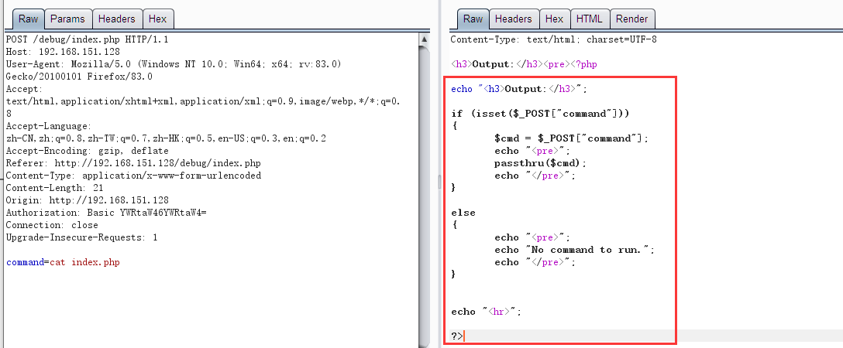This screenshot has width=843, height=348.
Task: Click the Accept-Language header label
Action: (49, 126)
